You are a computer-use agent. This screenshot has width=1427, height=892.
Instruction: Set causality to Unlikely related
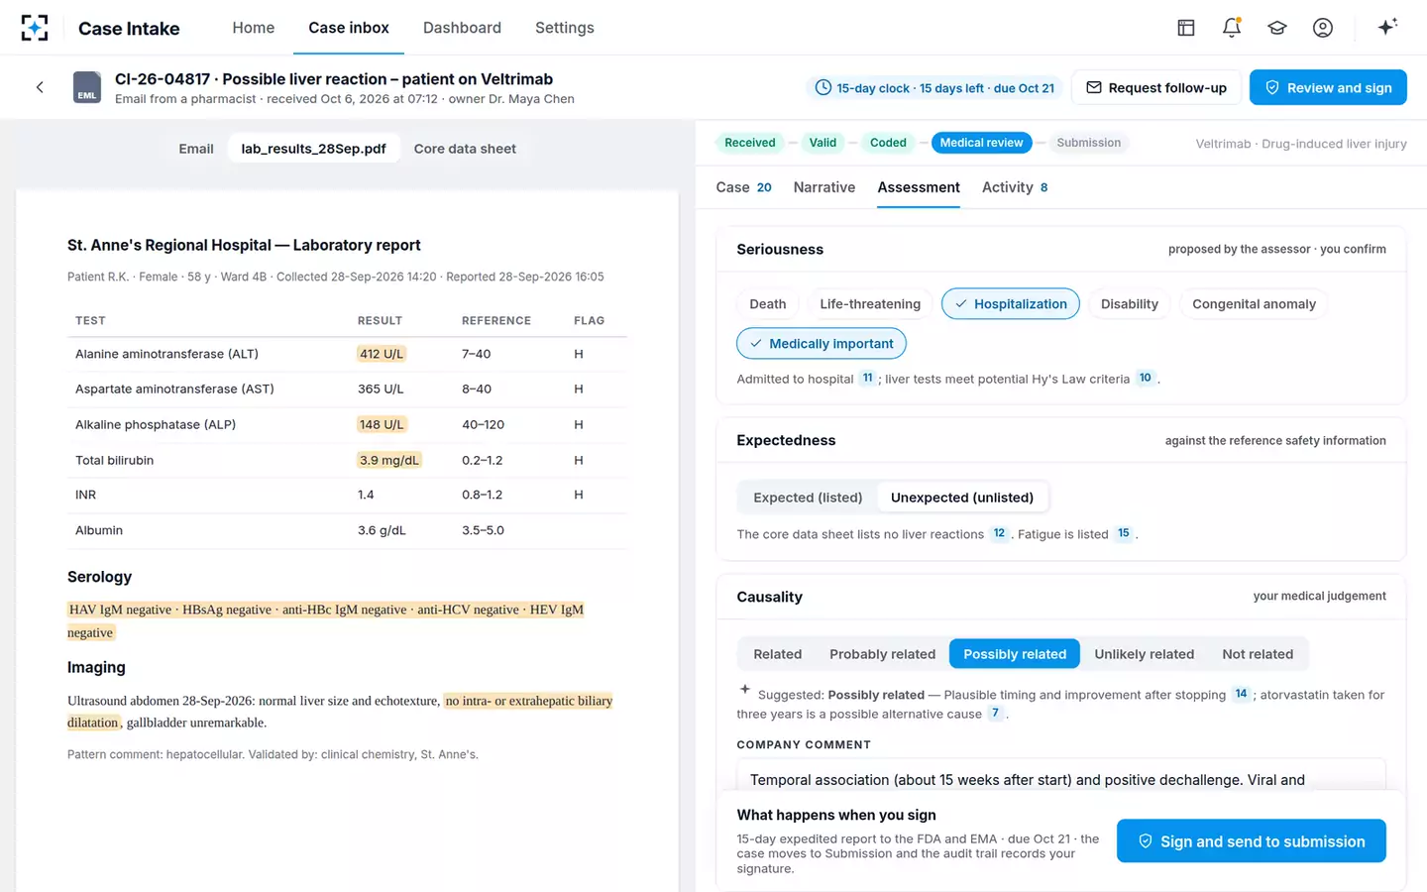pos(1145,654)
